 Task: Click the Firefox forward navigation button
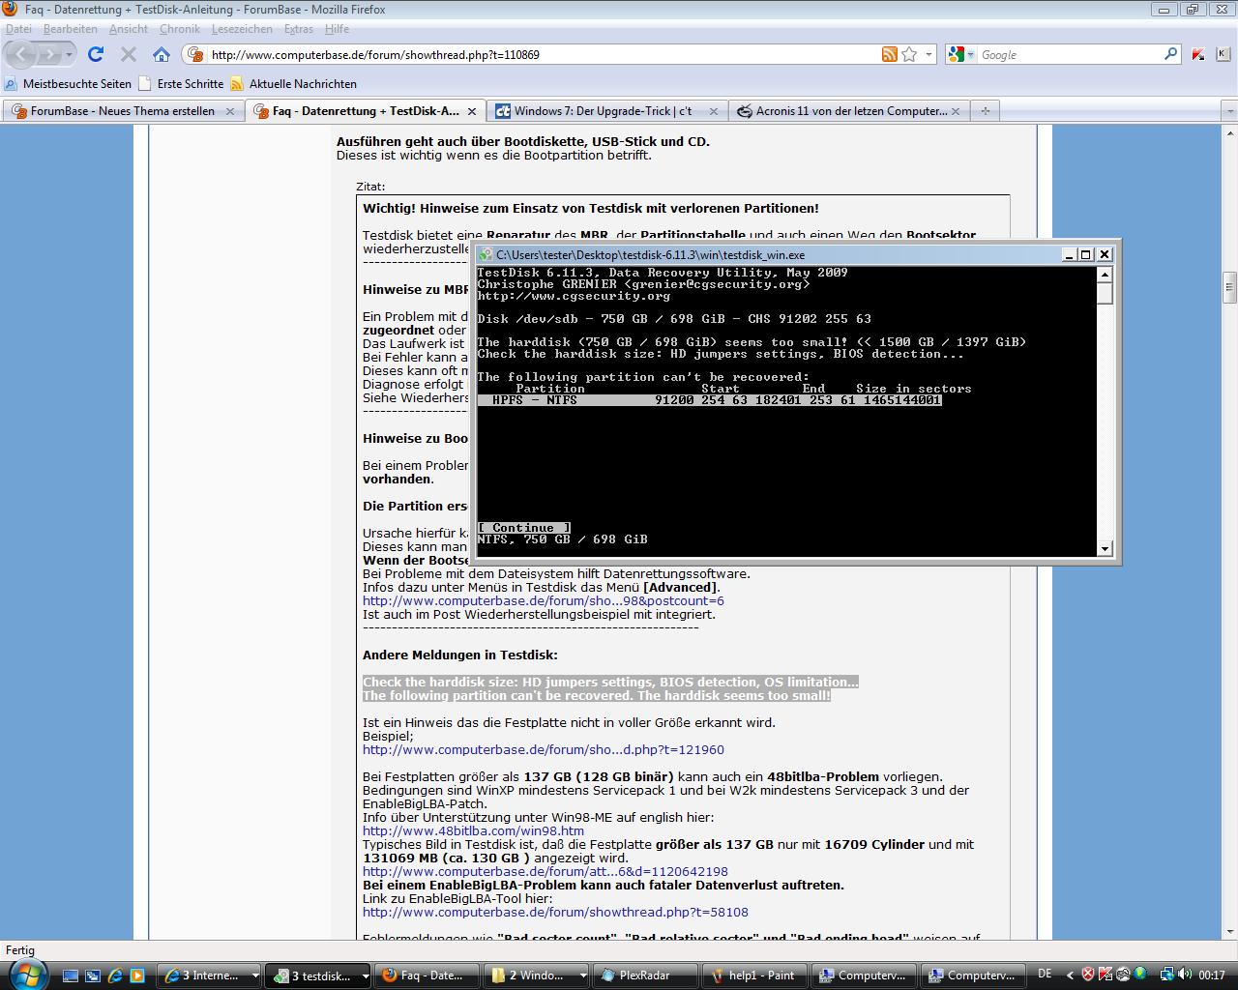pos(49,54)
